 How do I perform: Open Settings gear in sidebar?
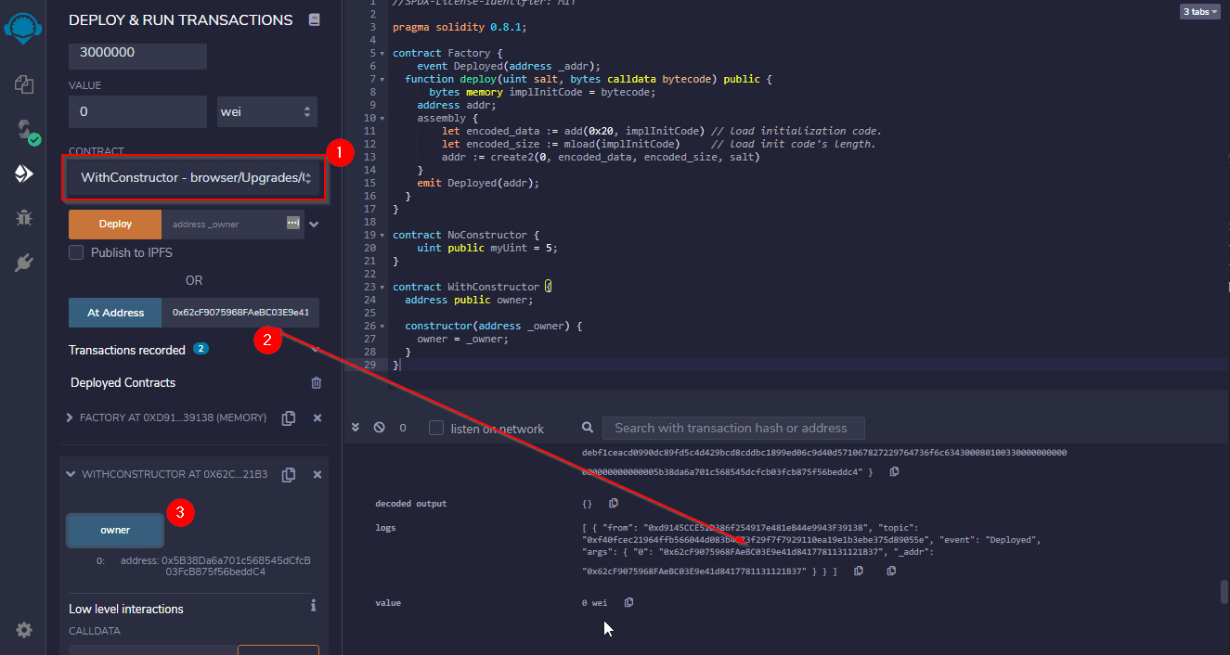(x=24, y=630)
